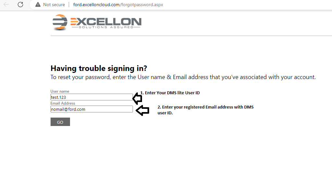The image size is (332, 172).
Task: Click the Excellon striped globe logo icon
Action: 60,22
